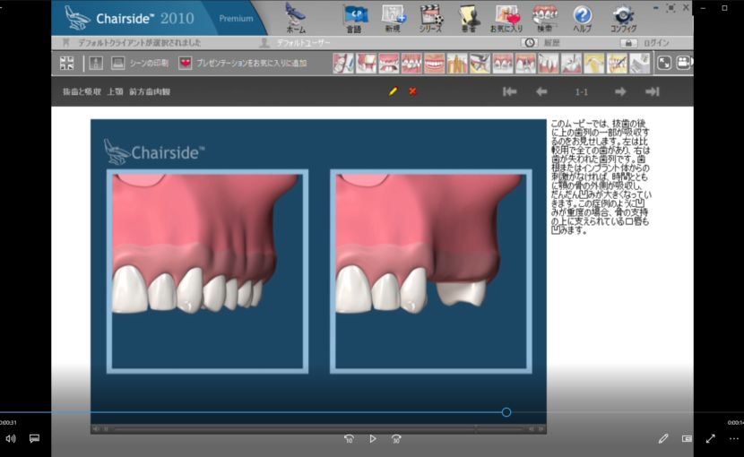Select the last grey scene thumbnail

(639, 63)
